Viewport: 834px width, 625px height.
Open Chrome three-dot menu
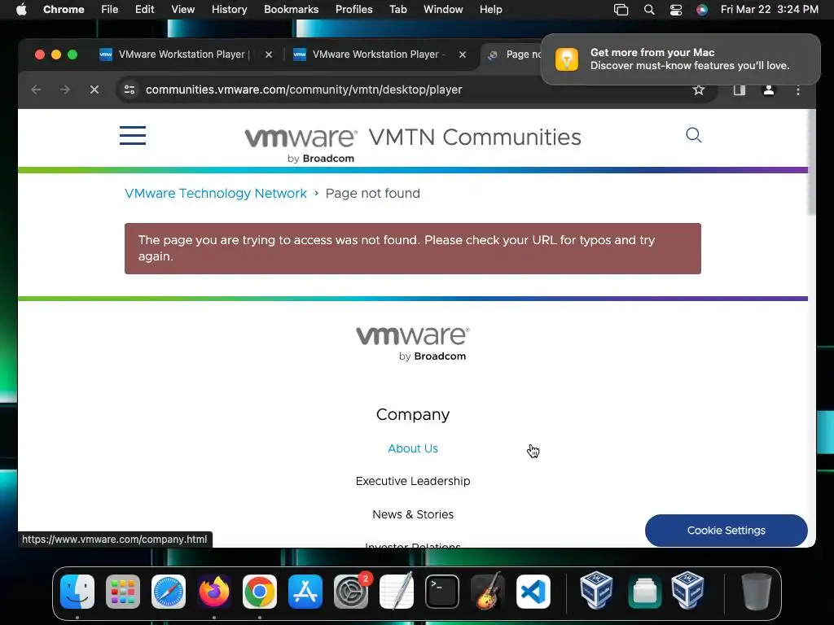[x=797, y=90]
